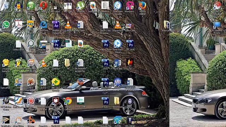Open the Index Firefox HTML file
The width and height of the screenshot is (226, 127).
tap(93, 6)
